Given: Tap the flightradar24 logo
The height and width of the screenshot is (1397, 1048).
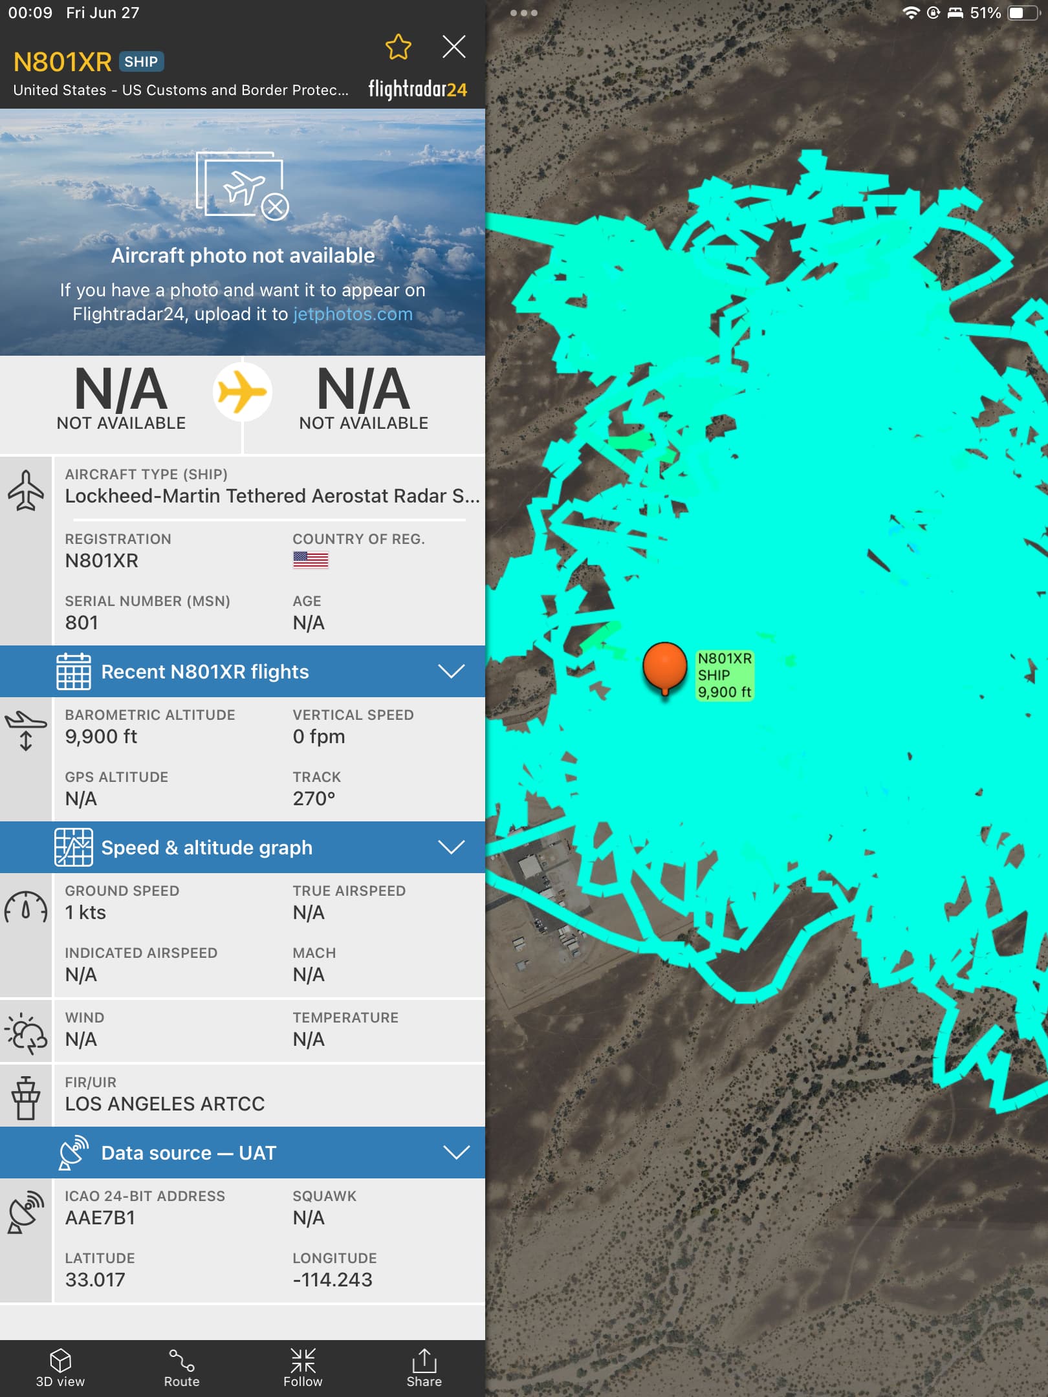Looking at the screenshot, I should [x=417, y=89].
